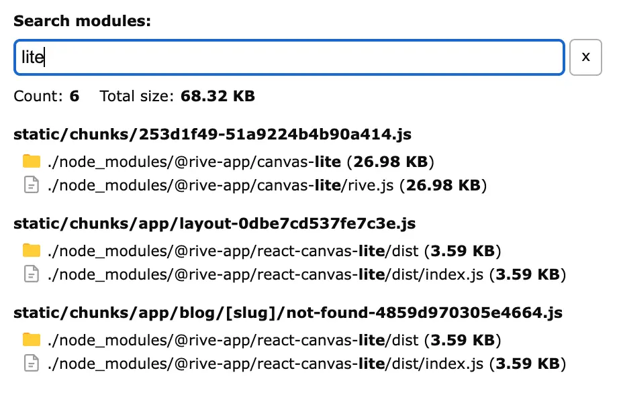This screenshot has height=393, width=619.
Task: Select the file icon for canvas-lite/rive.js
Action: coord(32,185)
